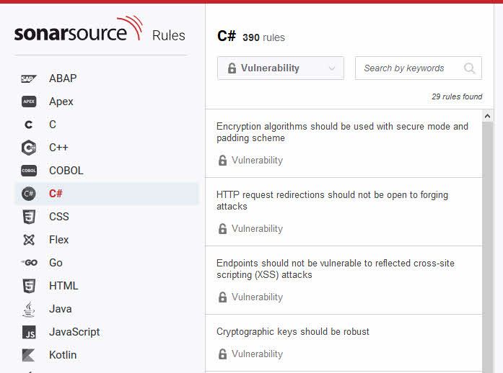Click the ABAP SAP language icon
503x373 pixels.
[29, 78]
